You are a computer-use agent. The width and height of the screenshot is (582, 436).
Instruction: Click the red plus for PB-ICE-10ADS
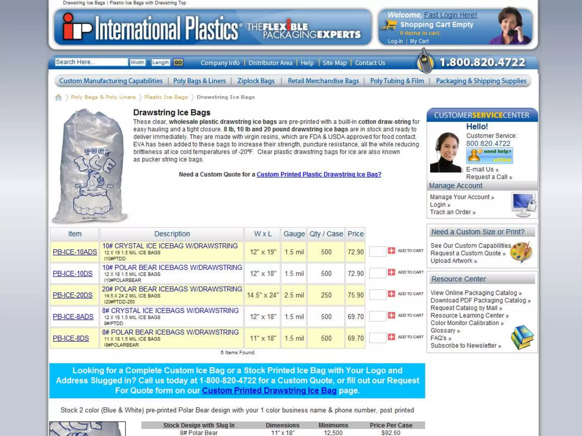pyautogui.click(x=391, y=250)
